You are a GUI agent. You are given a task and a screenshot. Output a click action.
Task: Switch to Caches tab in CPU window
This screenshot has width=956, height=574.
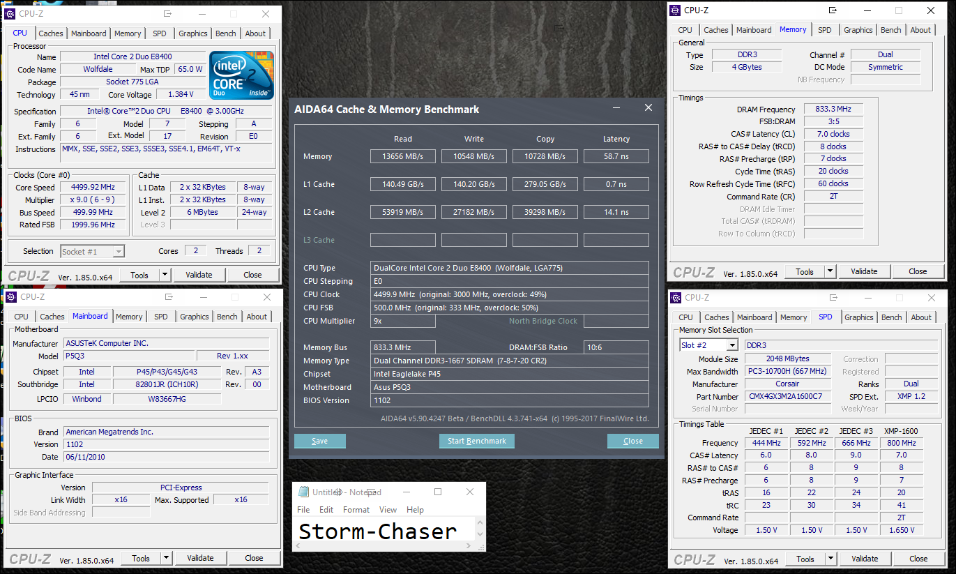point(51,33)
